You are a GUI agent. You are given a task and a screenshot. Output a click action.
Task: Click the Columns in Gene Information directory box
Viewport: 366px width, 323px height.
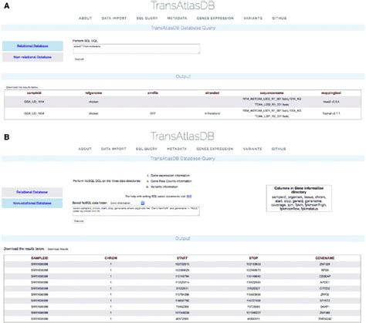[x=299, y=198]
